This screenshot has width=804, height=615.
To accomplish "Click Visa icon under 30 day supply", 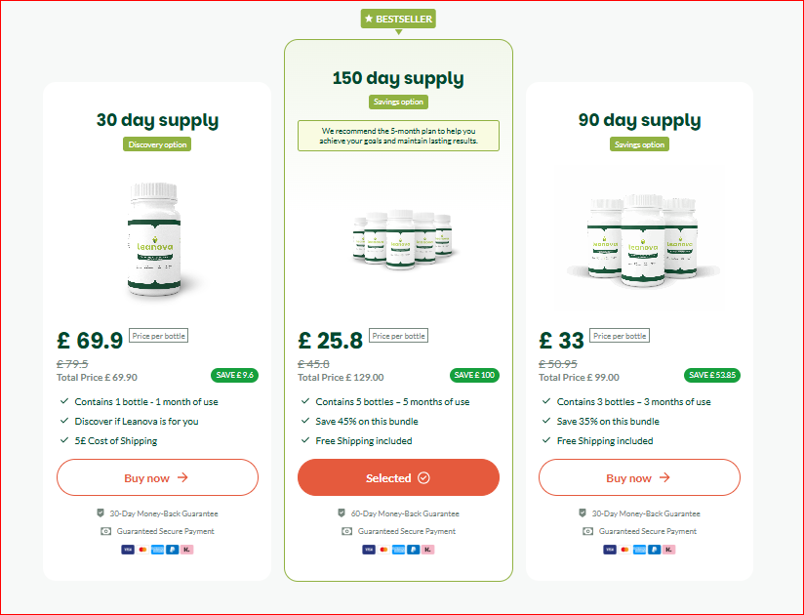I will coord(128,550).
